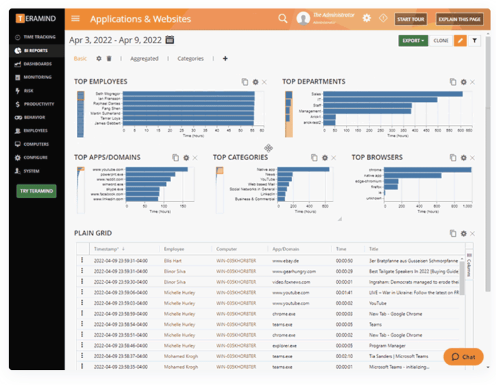496x385 pixels.
Task: Switch to the Basic tab
Action: point(80,58)
